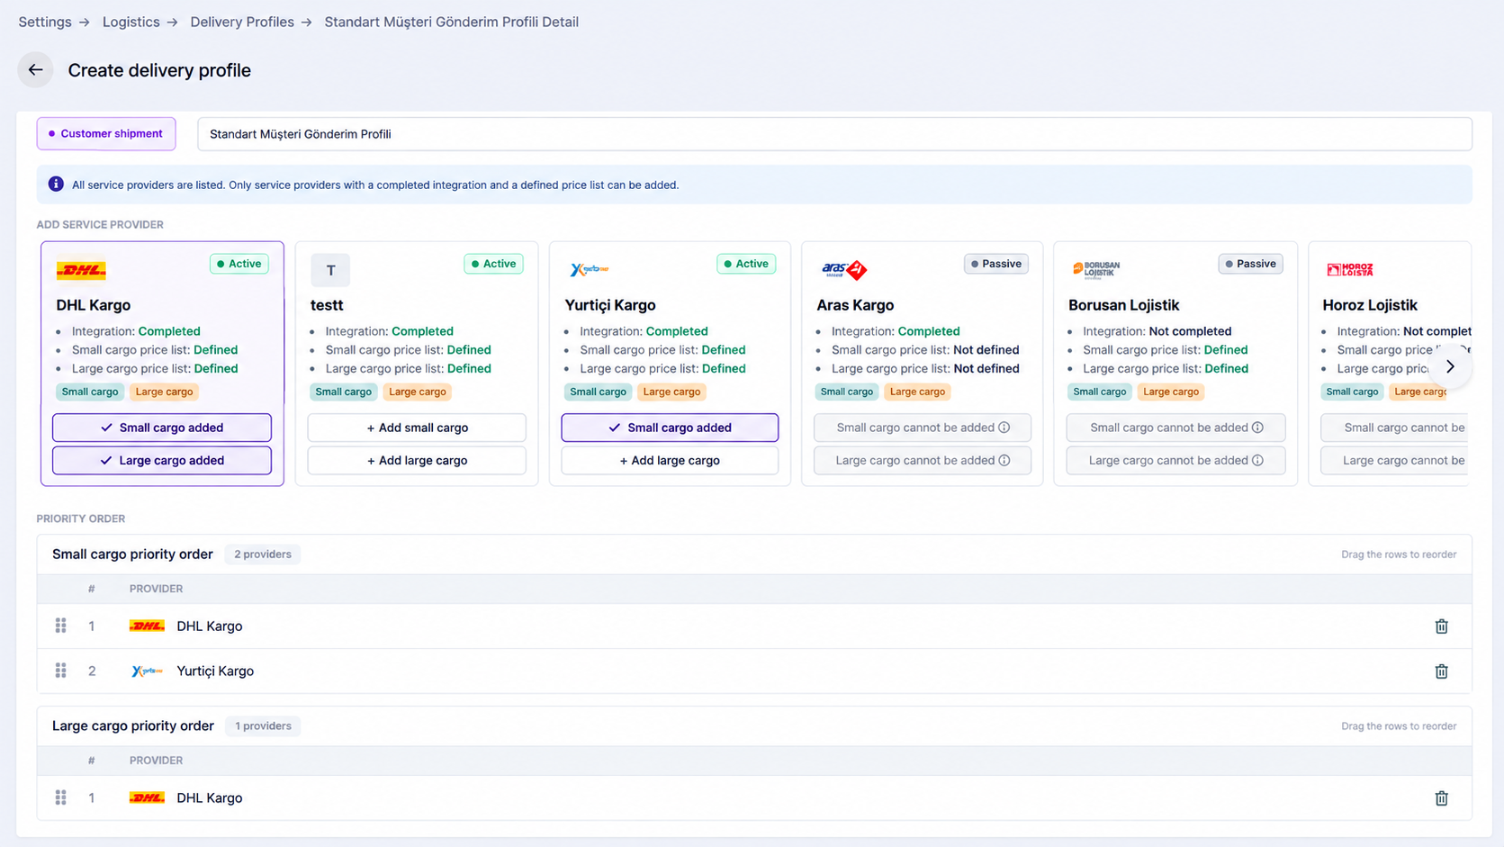Image resolution: width=1504 pixels, height=847 pixels.
Task: Focus the profile name input field
Action: click(834, 134)
